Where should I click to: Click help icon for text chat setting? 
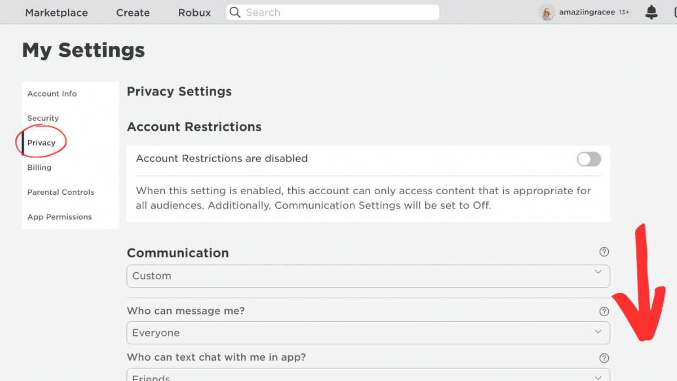[604, 358]
